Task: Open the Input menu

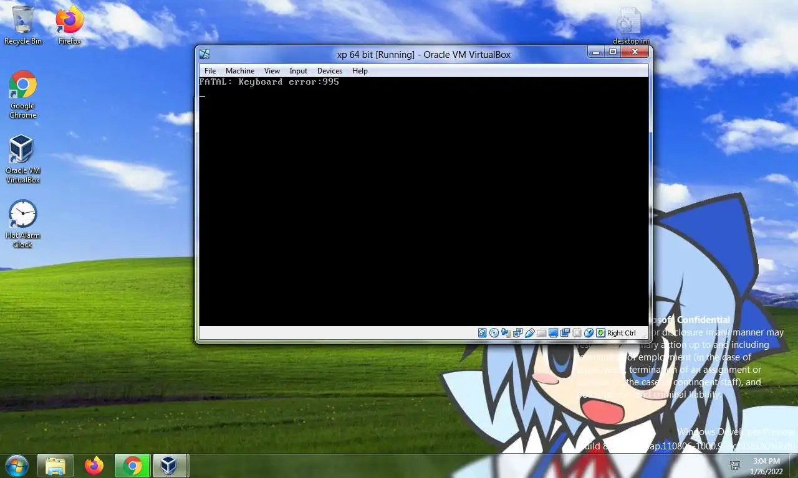Action: pyautogui.click(x=299, y=71)
